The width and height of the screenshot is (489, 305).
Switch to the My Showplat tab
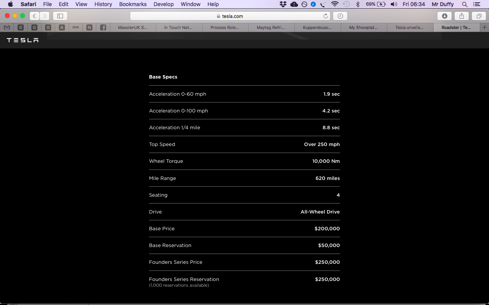coord(364,27)
